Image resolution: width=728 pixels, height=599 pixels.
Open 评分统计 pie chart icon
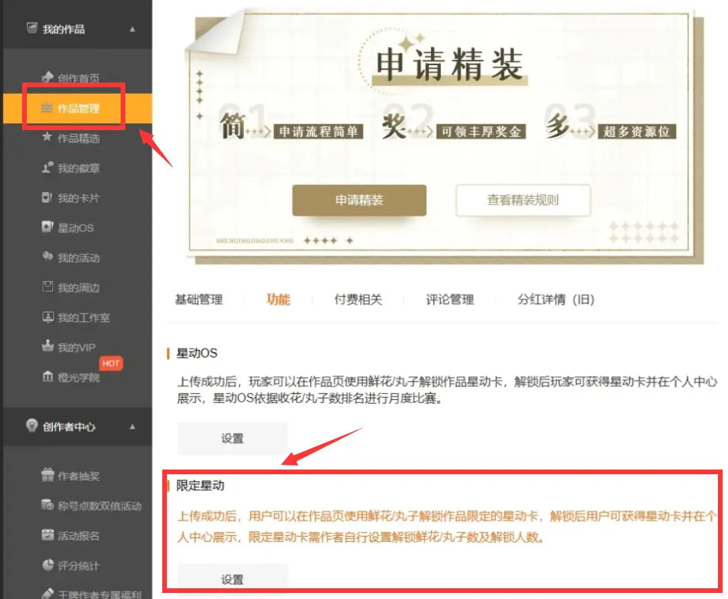[x=47, y=565]
